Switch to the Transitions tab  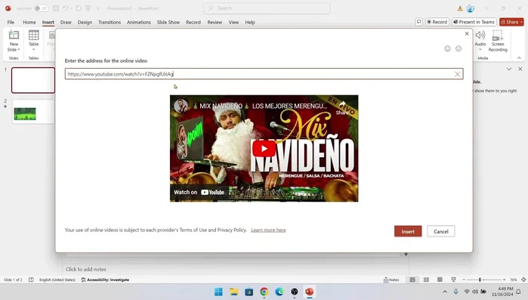point(110,22)
